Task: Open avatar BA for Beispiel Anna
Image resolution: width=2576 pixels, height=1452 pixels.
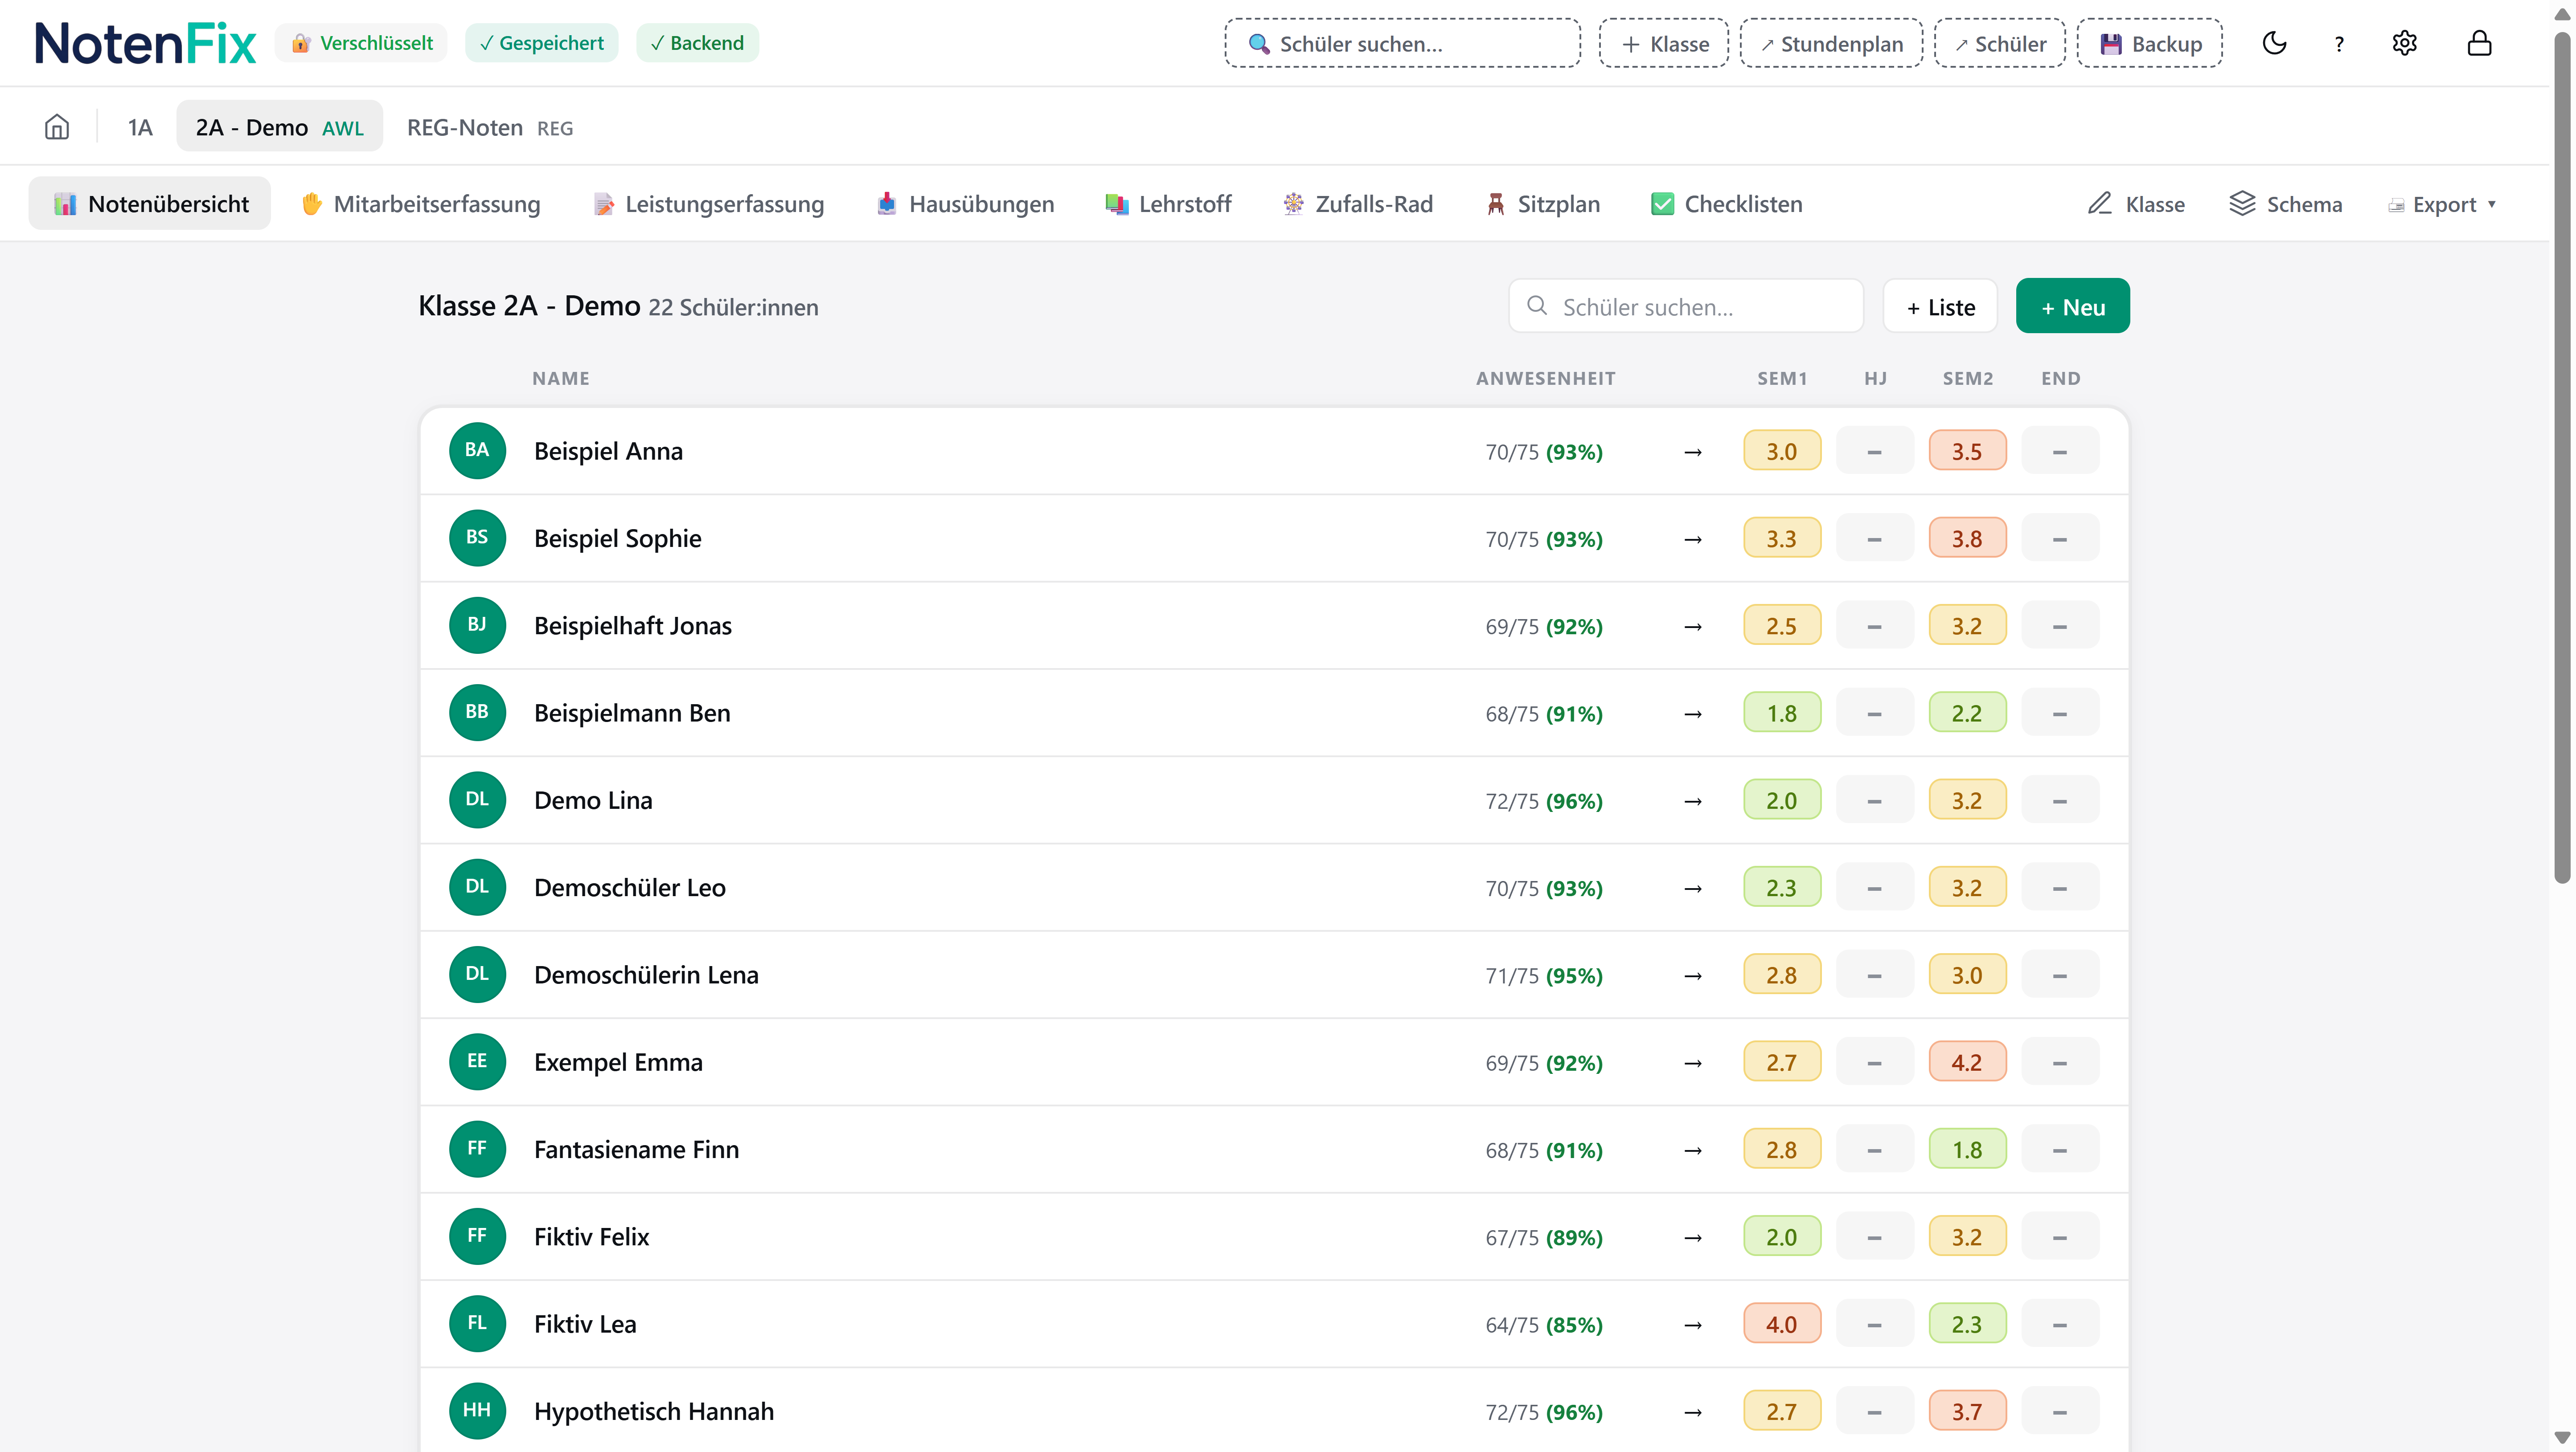Action: (477, 451)
